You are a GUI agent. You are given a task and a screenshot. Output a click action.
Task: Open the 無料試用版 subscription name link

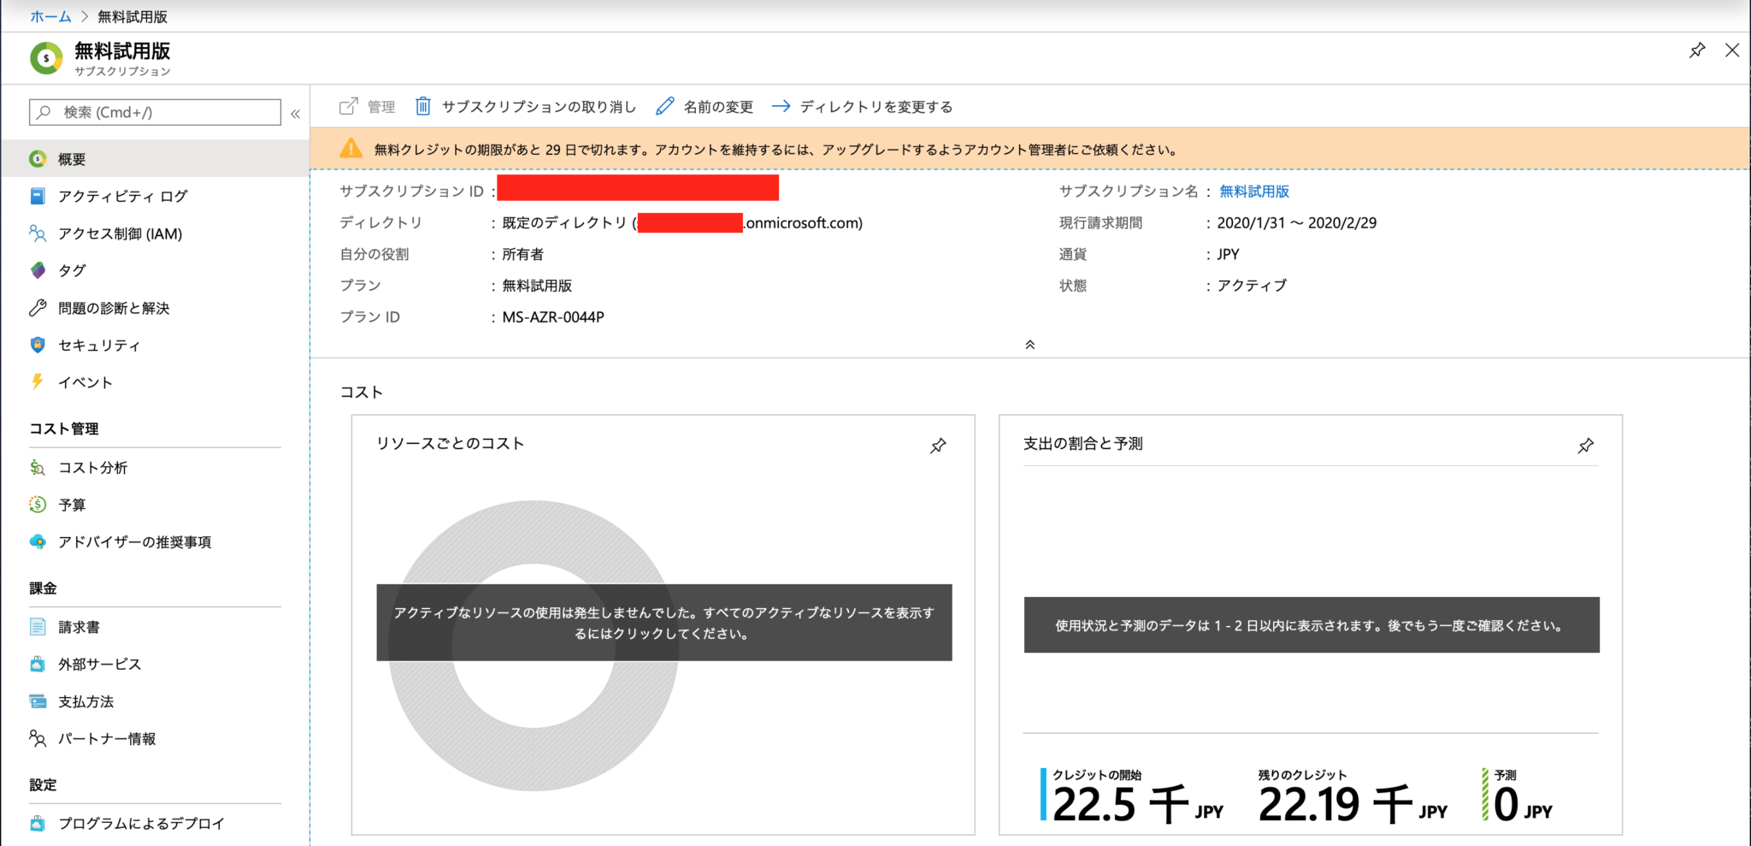[x=1254, y=191]
